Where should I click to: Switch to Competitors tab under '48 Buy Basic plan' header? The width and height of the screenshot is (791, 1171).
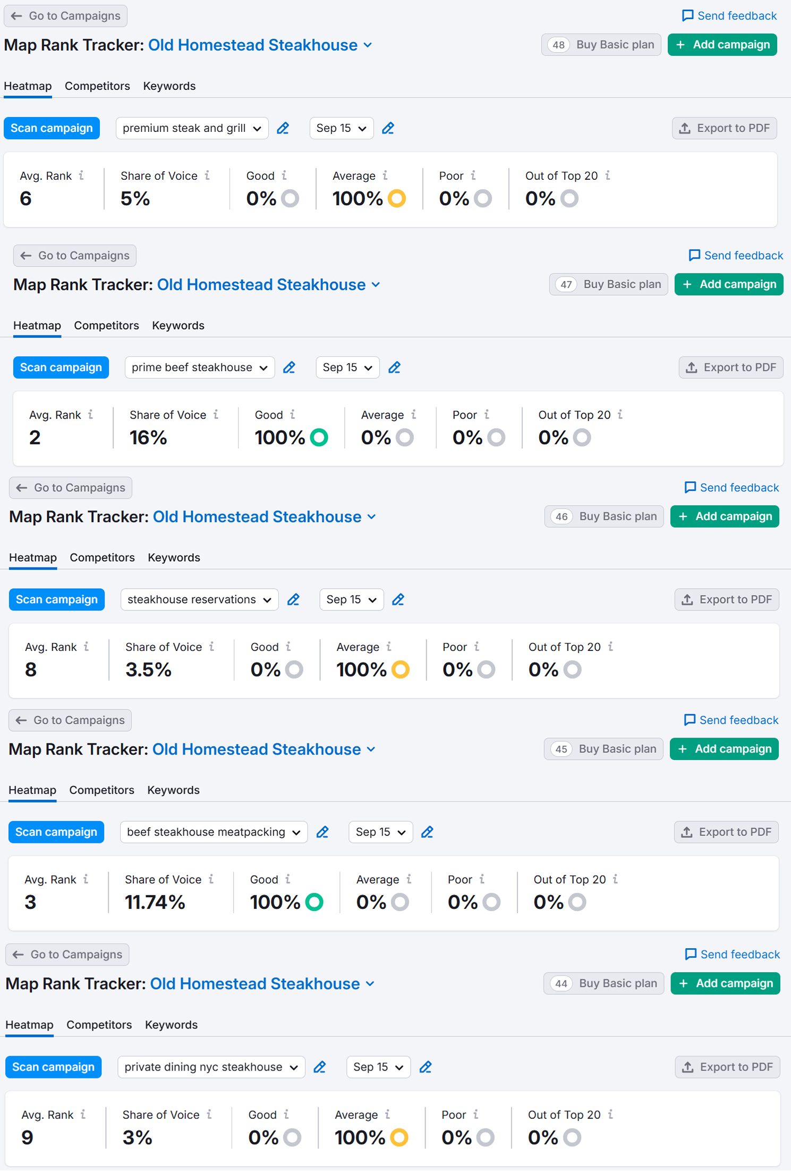click(97, 86)
